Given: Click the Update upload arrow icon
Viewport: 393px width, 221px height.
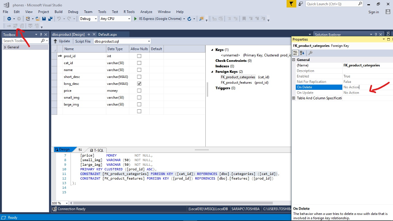Looking at the screenshot, I should (x=56, y=41).
